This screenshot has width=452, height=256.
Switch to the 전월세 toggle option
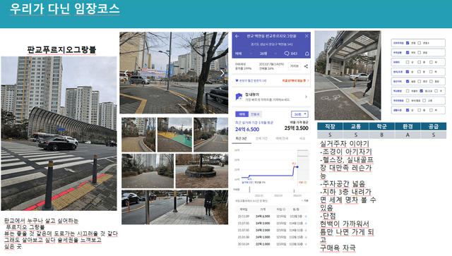[255, 114]
